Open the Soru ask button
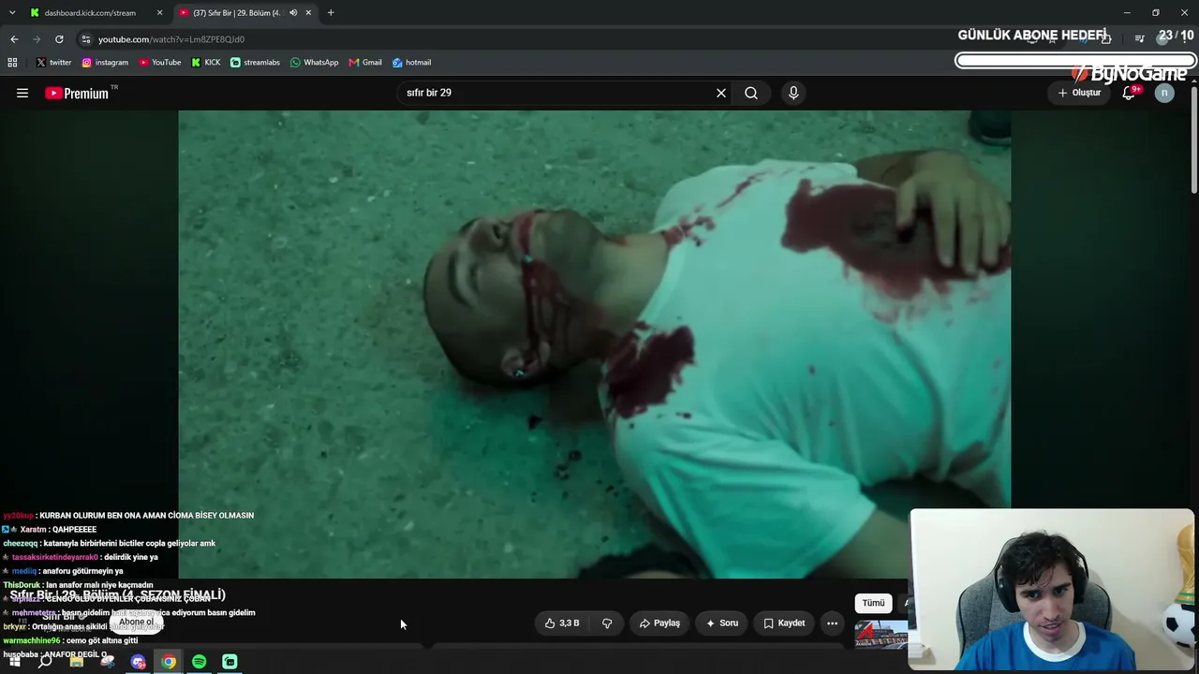1199x674 pixels. [722, 623]
